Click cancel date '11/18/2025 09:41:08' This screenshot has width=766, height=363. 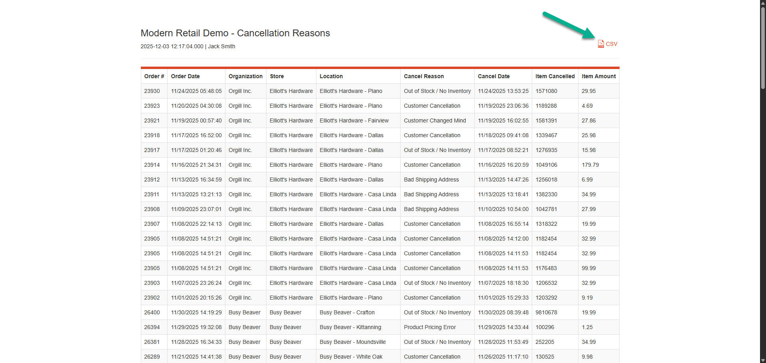click(503, 135)
